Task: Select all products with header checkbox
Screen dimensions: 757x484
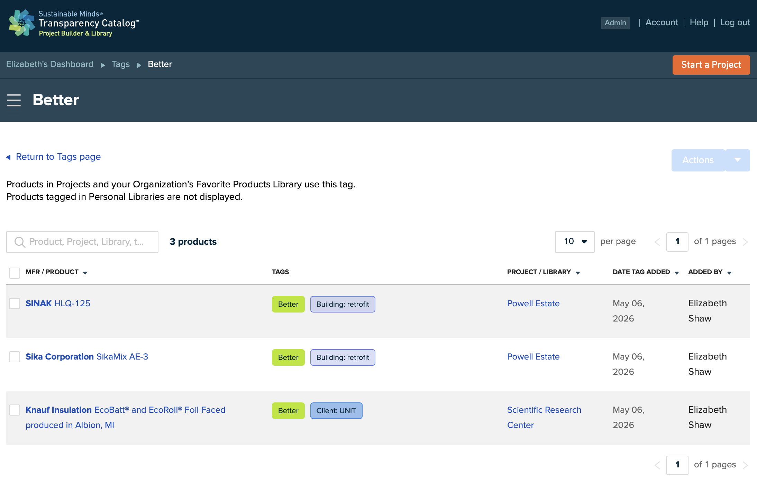Action: point(15,273)
